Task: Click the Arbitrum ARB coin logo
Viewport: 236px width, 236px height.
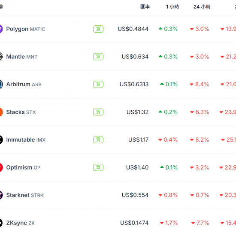Action: click(1, 84)
